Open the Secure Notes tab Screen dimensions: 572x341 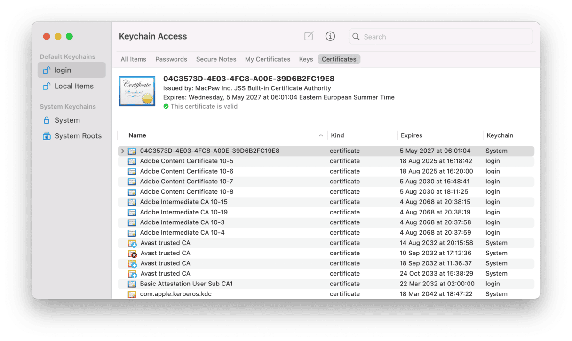pyautogui.click(x=216, y=59)
